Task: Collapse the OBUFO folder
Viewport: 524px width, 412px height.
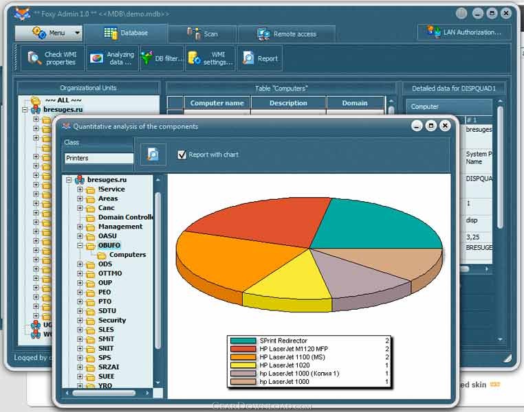Action: click(x=80, y=246)
